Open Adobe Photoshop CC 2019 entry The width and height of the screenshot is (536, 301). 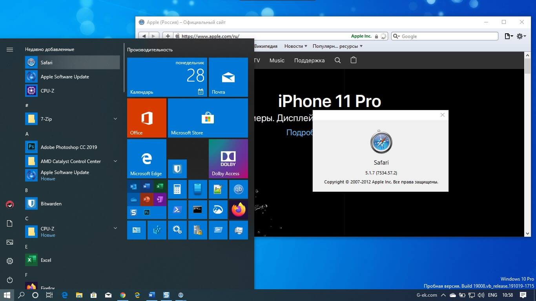pos(72,147)
